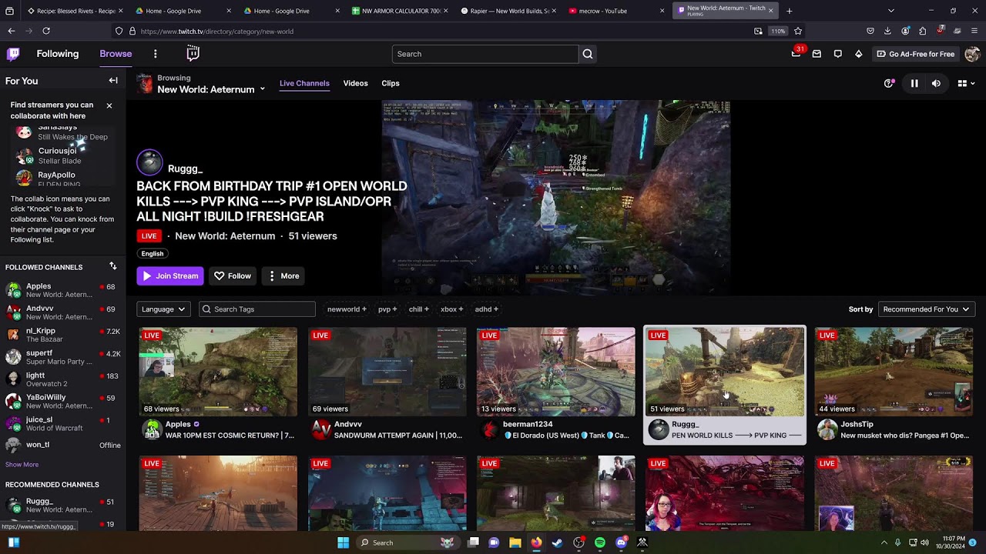Open File Explorer from the taskbar

click(515, 542)
